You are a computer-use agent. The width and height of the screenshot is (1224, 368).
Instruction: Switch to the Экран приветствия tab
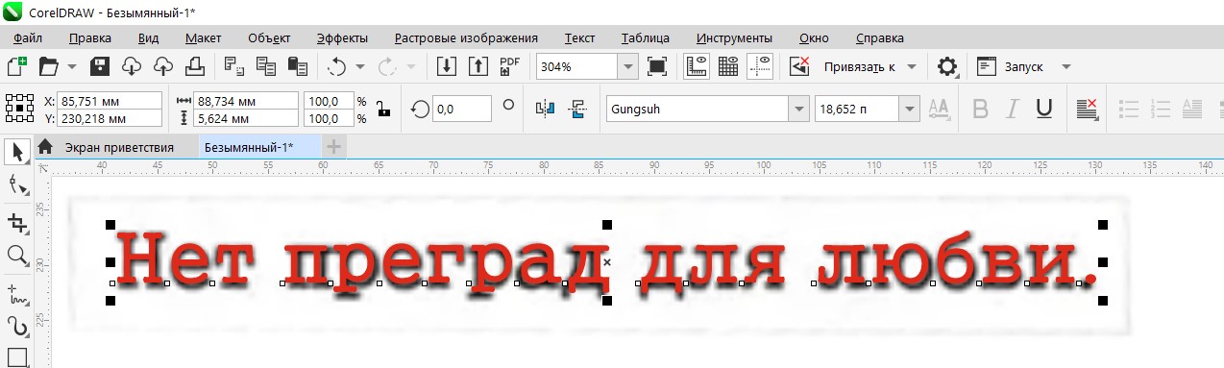click(118, 147)
